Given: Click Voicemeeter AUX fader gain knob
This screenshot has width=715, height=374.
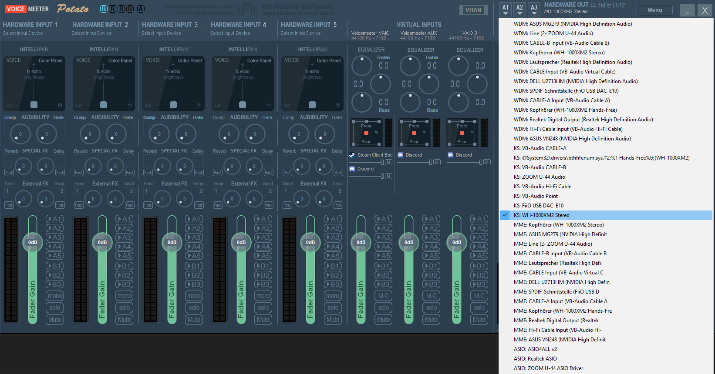Looking at the screenshot, I should click(409, 242).
